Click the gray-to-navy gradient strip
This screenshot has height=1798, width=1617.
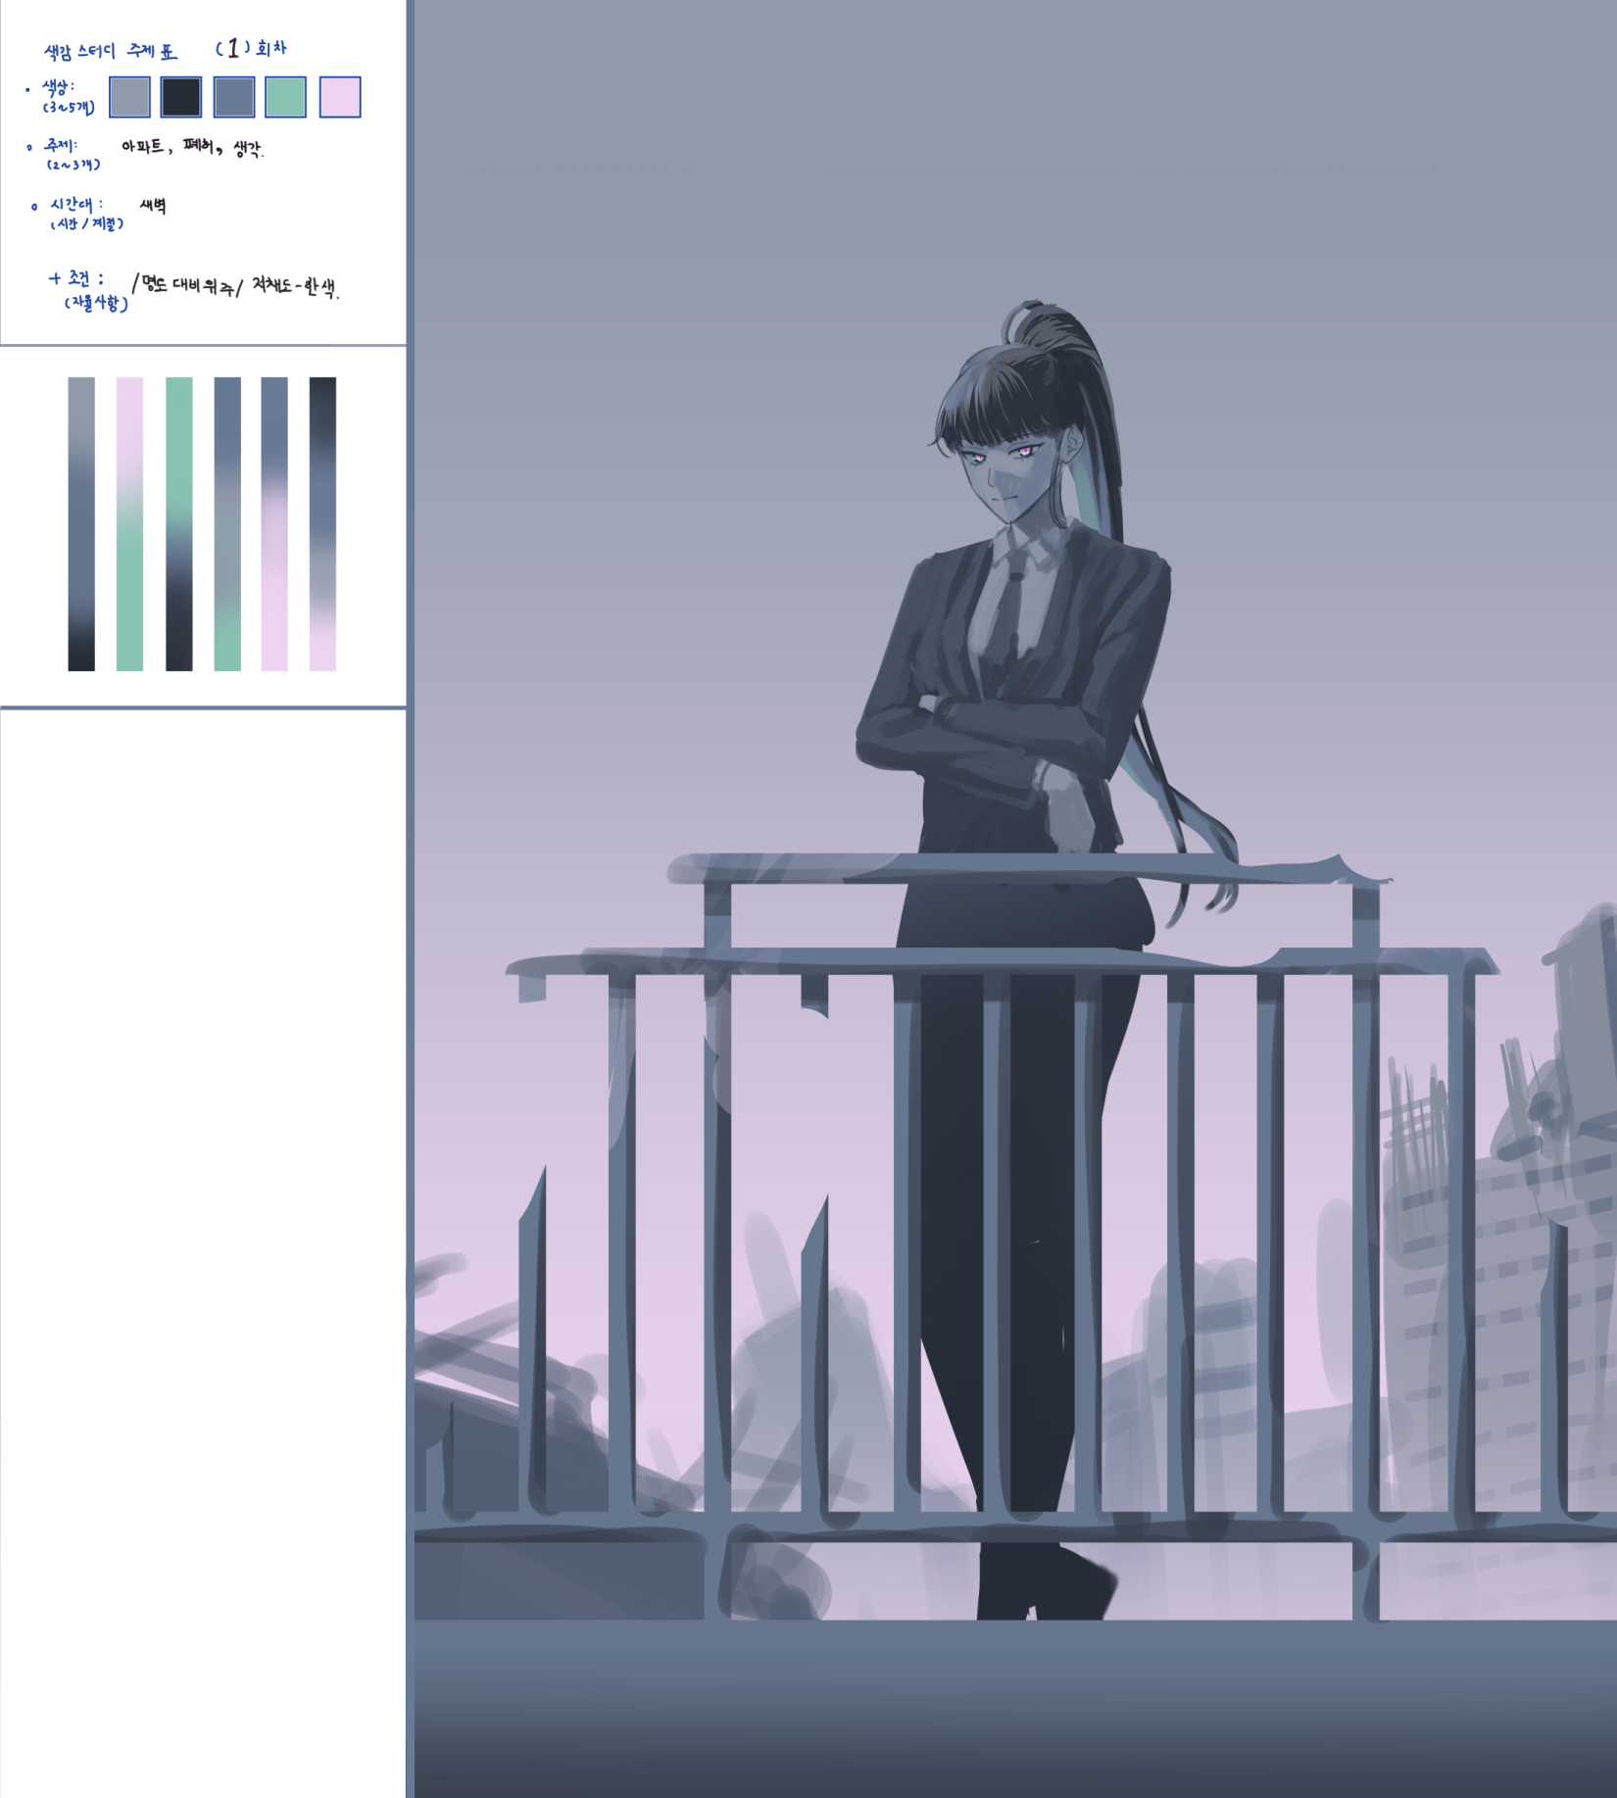click(81, 524)
